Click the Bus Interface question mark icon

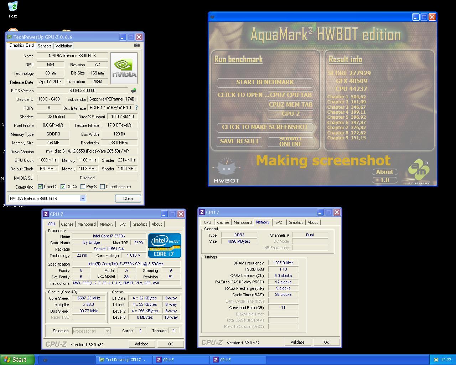(136, 108)
